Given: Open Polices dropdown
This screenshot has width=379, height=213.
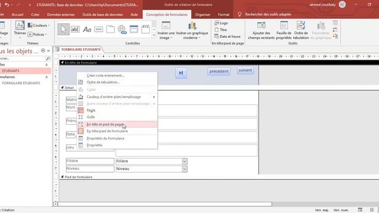Looking at the screenshot, I should click(x=37, y=34).
